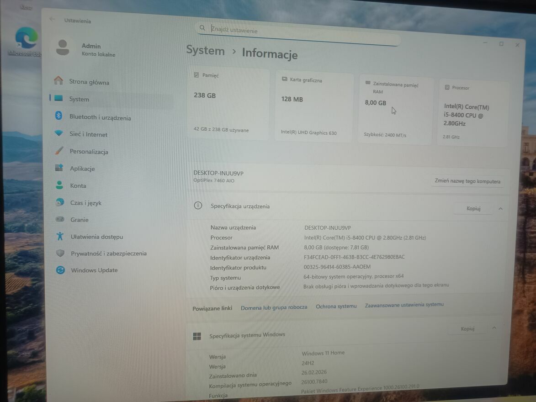Open Ułatwienia dostępu accessibility settings
This screenshot has height=402, width=536.
[96, 237]
